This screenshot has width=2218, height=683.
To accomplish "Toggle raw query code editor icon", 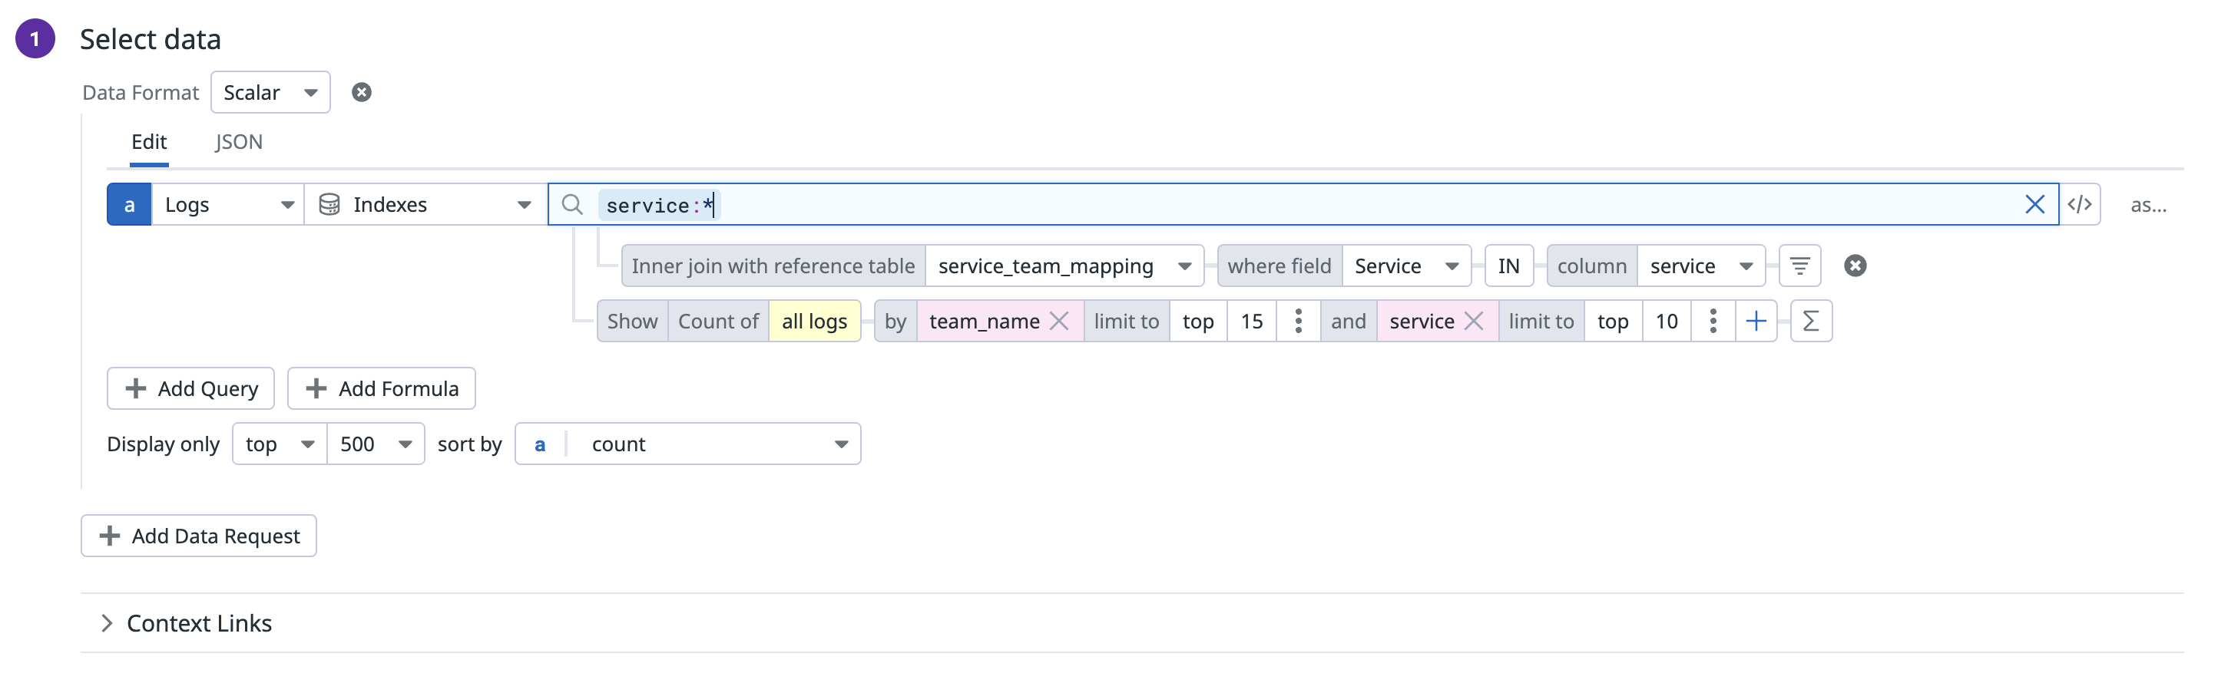I will tap(2080, 204).
